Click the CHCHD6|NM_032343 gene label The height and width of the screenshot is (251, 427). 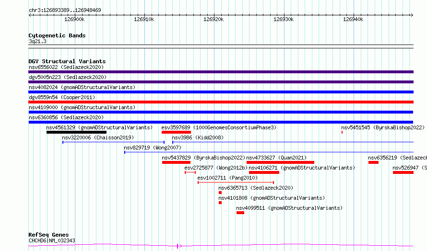(52, 240)
